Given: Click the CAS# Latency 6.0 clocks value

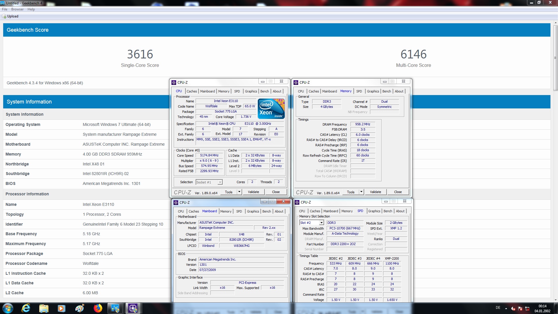Looking at the screenshot, I should point(363,135).
